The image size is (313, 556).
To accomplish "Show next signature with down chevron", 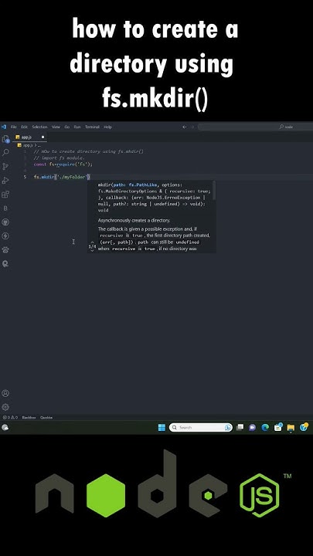I will tap(92, 251).
